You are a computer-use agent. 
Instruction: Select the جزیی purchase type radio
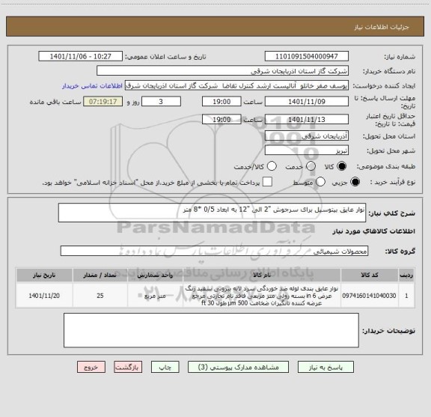pyautogui.click(x=355, y=182)
